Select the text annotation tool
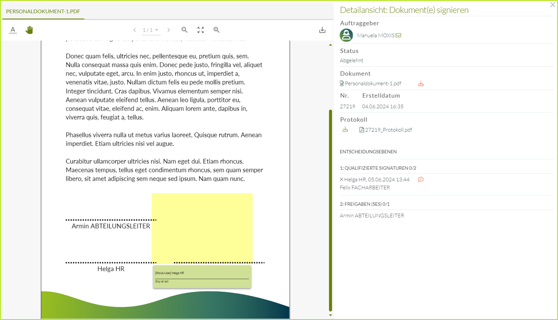 pyautogui.click(x=13, y=30)
